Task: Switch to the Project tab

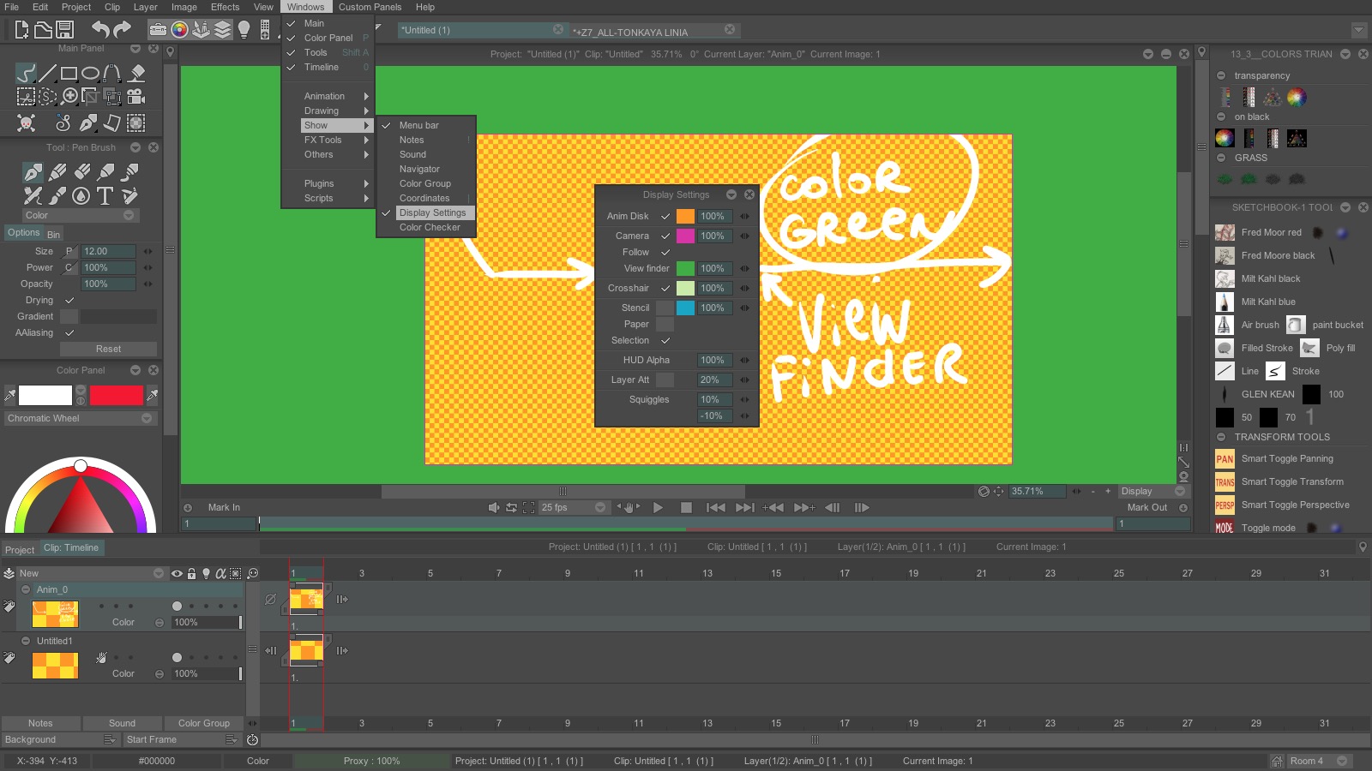Action: coord(20,550)
